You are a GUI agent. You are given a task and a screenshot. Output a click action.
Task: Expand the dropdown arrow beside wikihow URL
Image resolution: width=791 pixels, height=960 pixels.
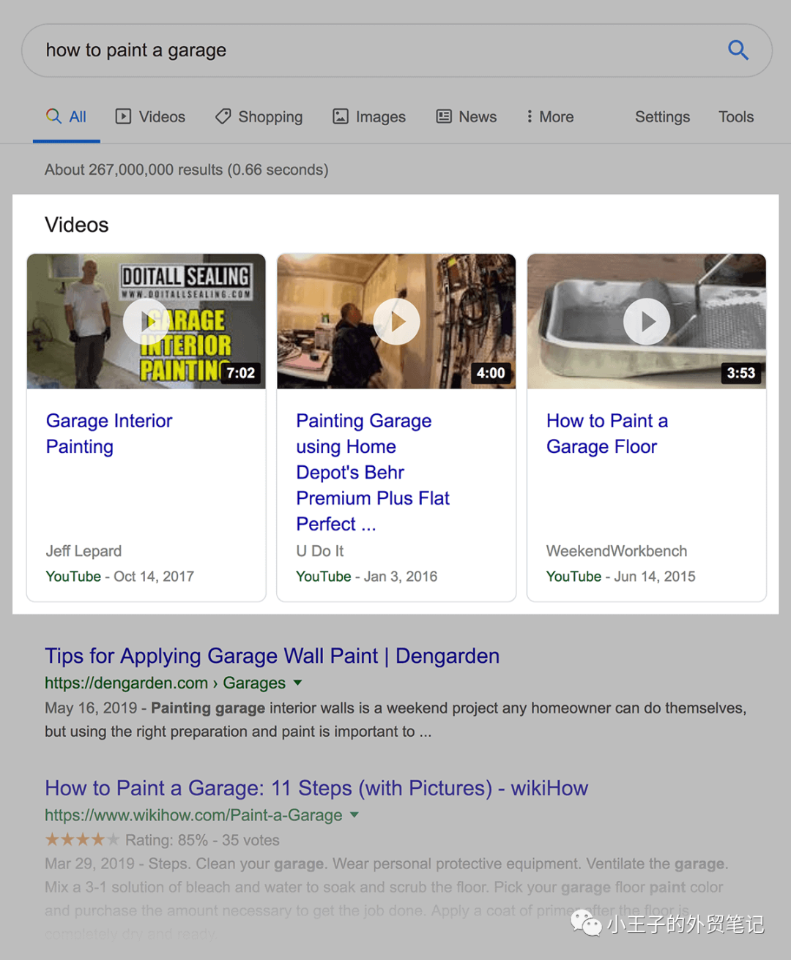pyautogui.click(x=354, y=814)
